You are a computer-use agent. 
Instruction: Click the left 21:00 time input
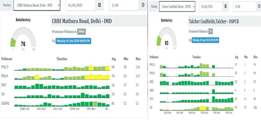[x=124, y=5]
